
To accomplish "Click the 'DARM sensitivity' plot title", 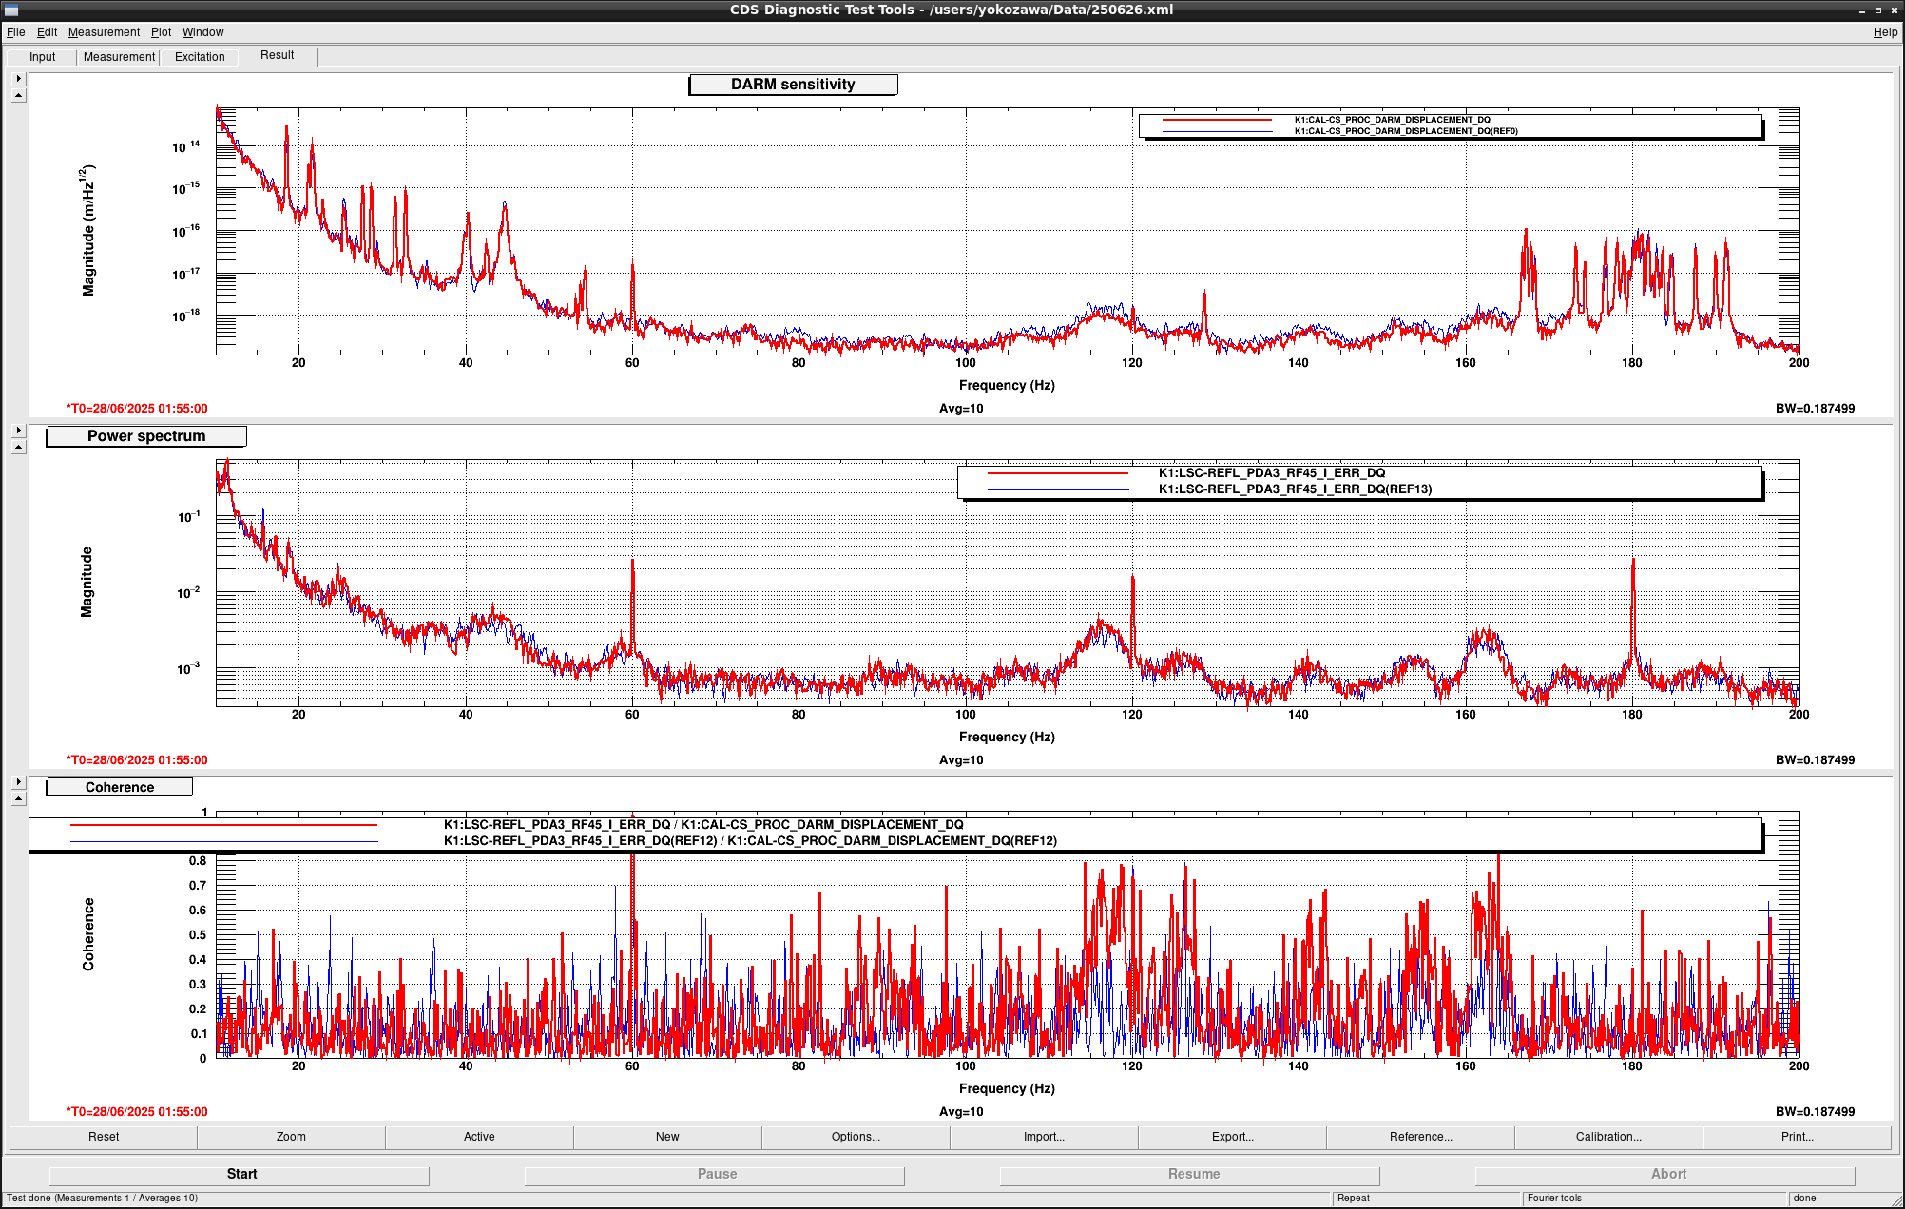I will (793, 85).
